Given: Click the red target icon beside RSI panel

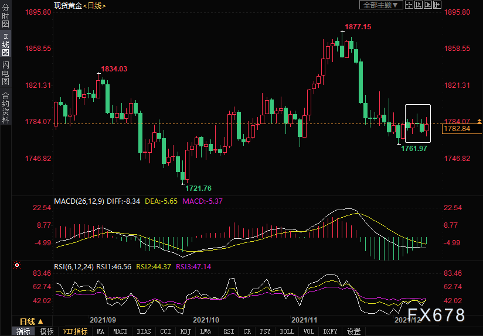Looking at the screenshot, I should tap(17, 266).
